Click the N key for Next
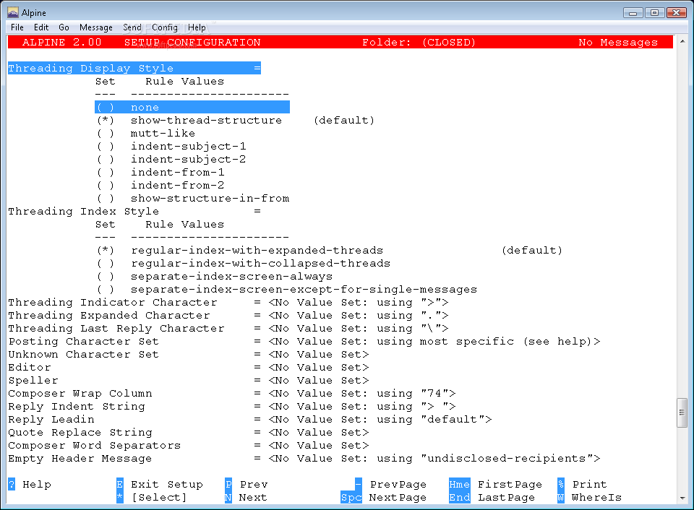This screenshot has height=510, width=694. pyautogui.click(x=228, y=497)
